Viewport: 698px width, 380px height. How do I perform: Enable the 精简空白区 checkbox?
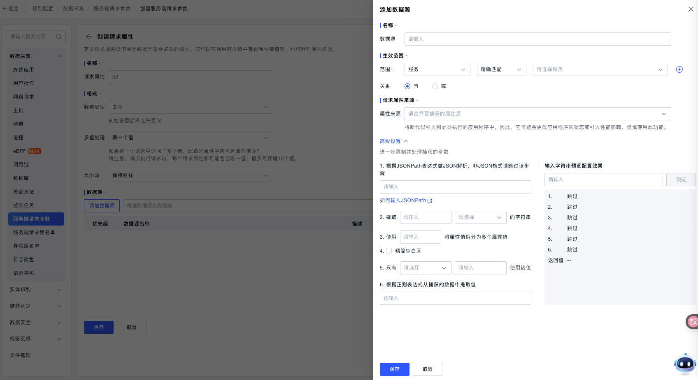coord(389,251)
